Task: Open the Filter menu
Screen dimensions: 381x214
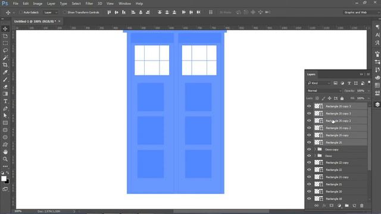Action: pos(89,4)
